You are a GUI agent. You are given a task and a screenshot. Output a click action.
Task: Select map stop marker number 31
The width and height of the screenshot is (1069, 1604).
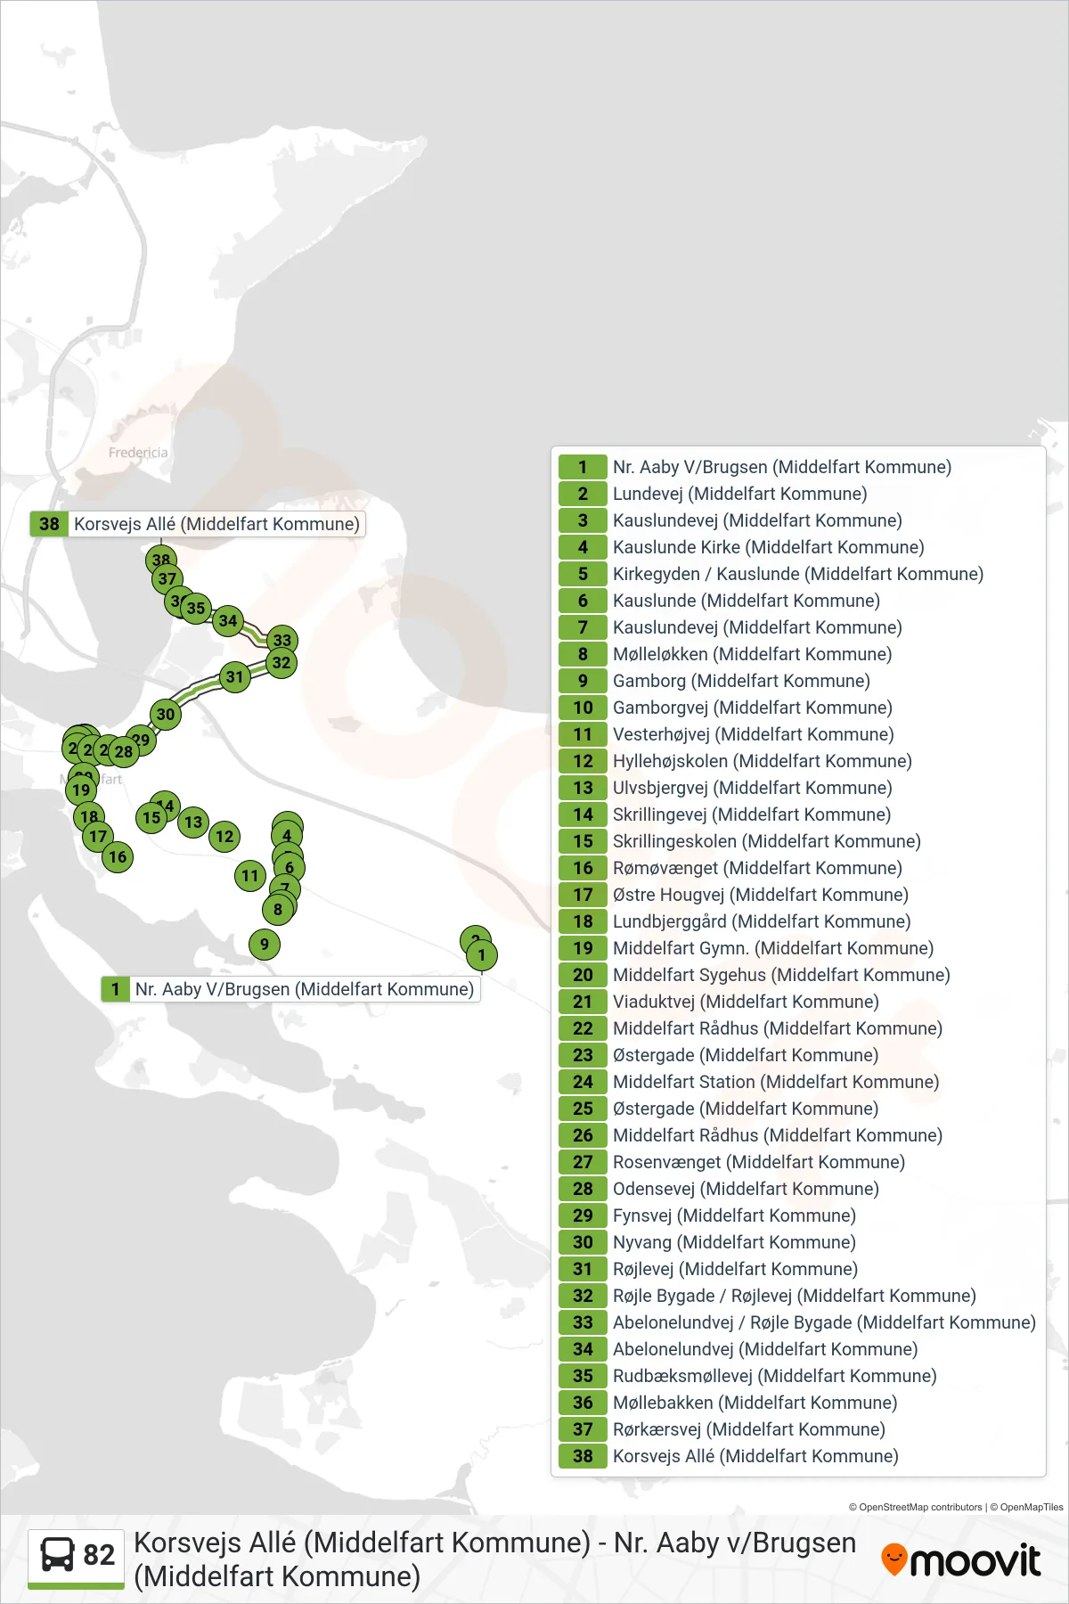coord(235,676)
